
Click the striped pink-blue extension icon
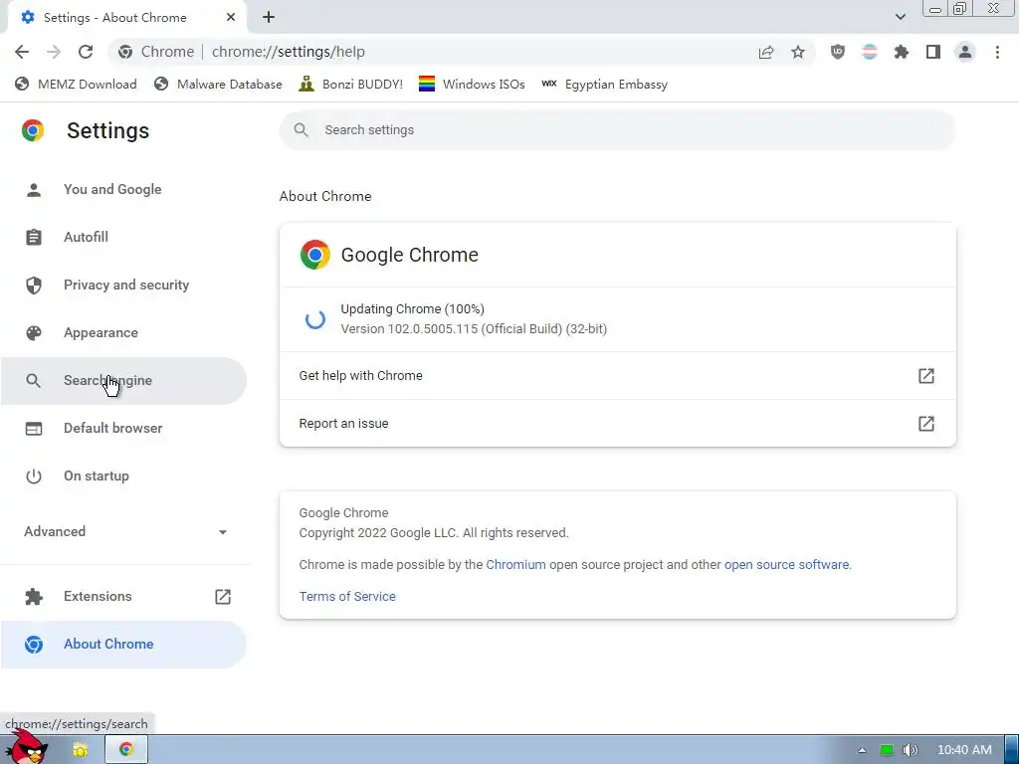(x=870, y=52)
